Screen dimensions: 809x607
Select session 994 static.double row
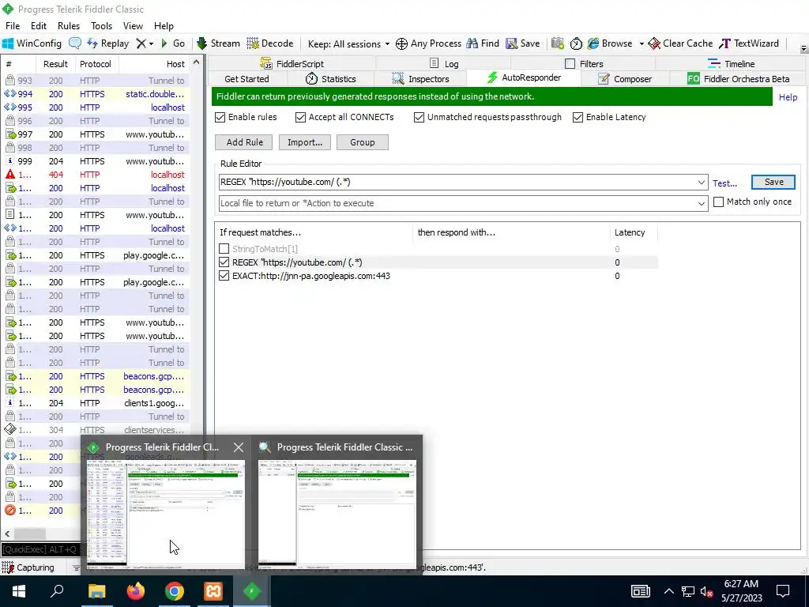(96, 94)
